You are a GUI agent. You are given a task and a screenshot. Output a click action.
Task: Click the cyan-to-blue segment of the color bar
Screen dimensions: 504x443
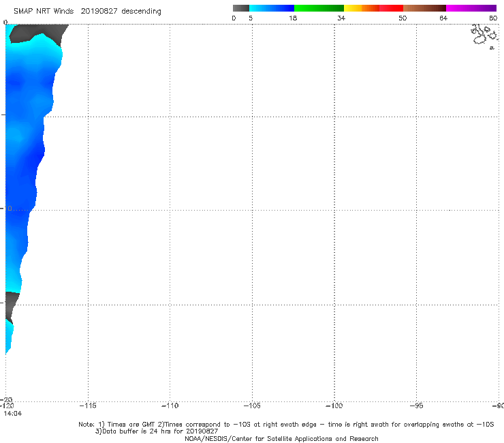272,8
